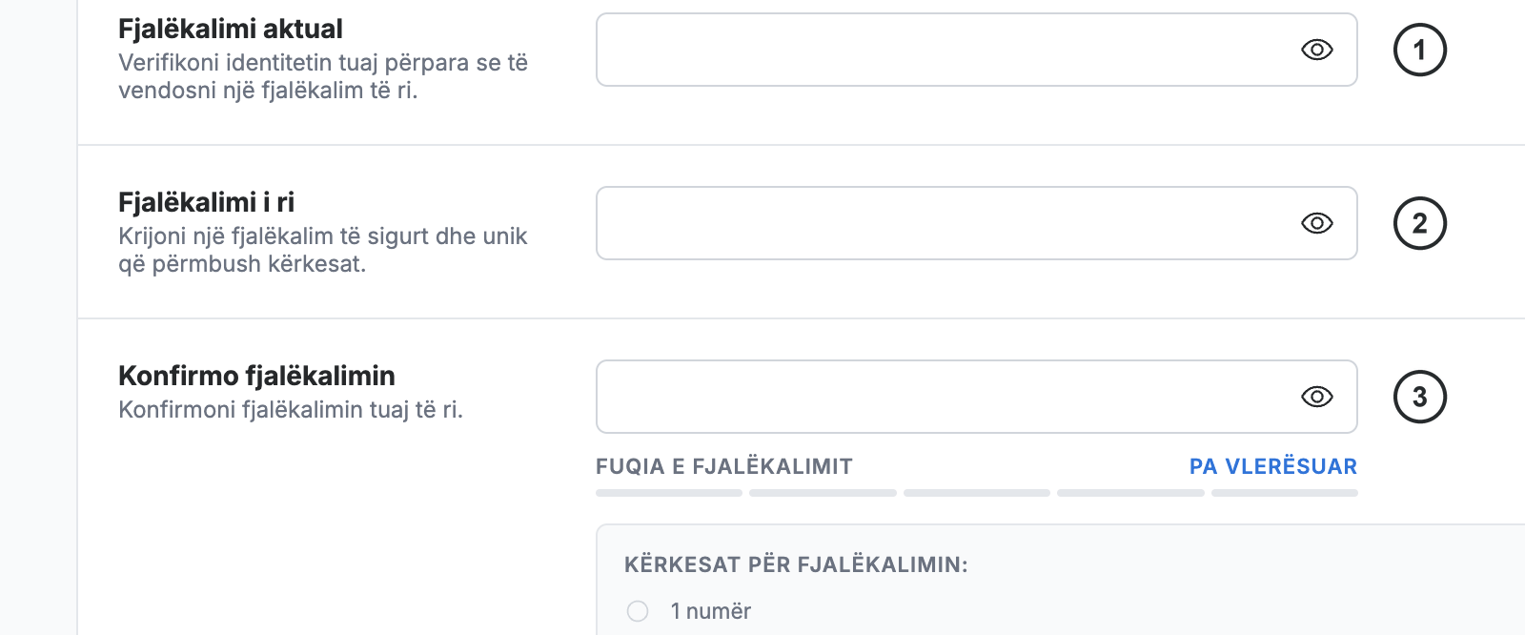Click the '1 numër' requirement text
This screenshot has height=635, width=1525.
pyautogui.click(x=711, y=611)
